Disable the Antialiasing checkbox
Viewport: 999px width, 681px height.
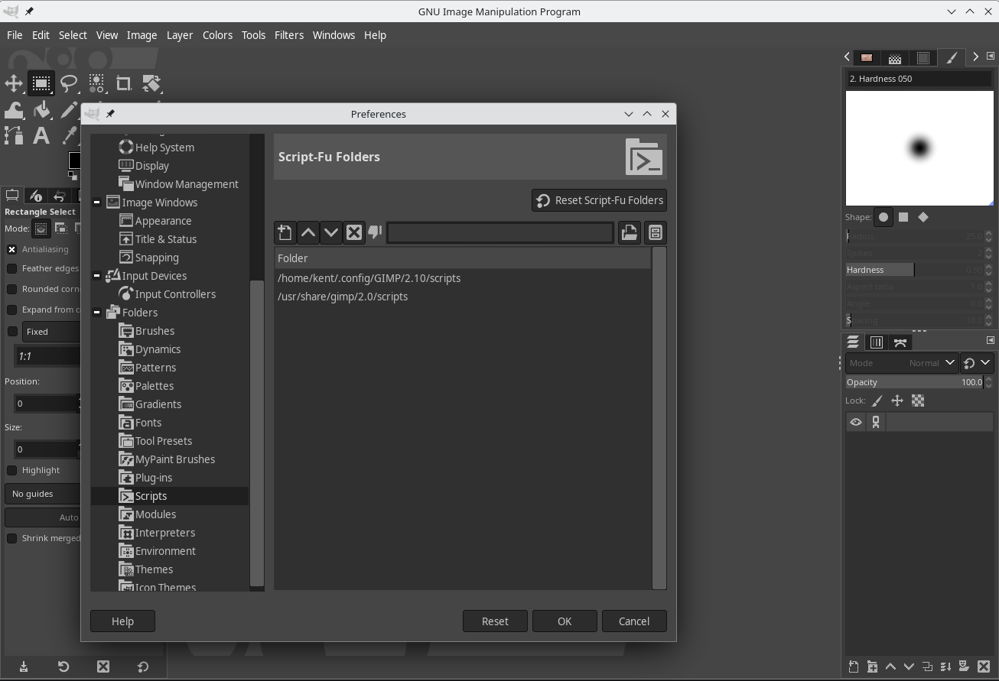tap(12, 249)
